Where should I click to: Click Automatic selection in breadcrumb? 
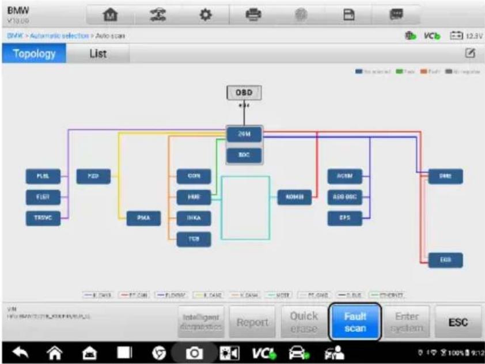pyautogui.click(x=60, y=36)
